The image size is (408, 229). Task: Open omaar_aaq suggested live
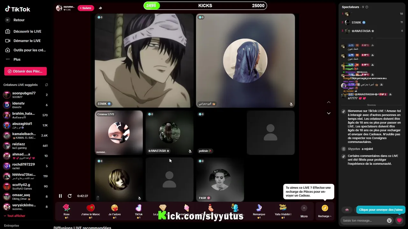(25, 197)
